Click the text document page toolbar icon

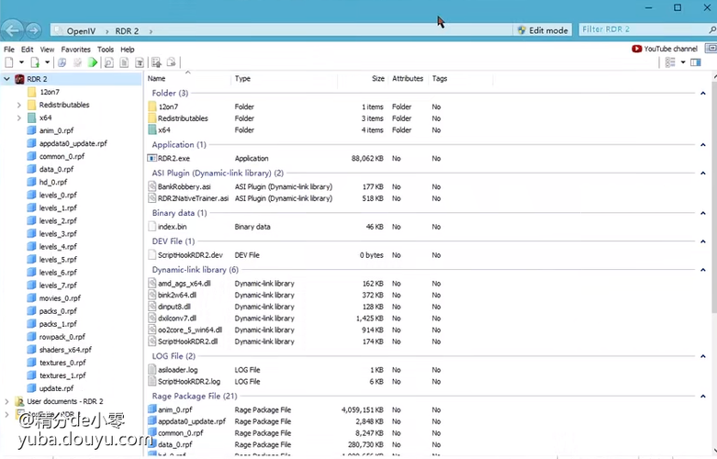[124, 62]
